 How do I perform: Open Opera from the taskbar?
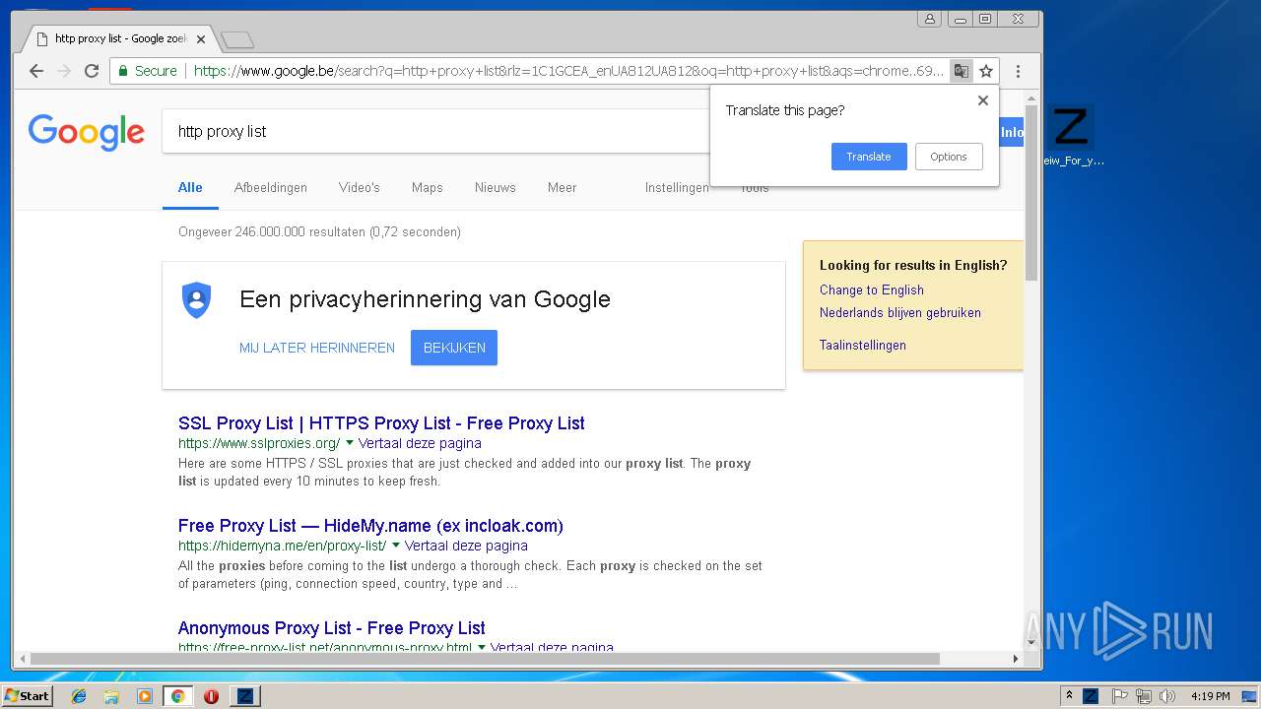click(x=211, y=696)
